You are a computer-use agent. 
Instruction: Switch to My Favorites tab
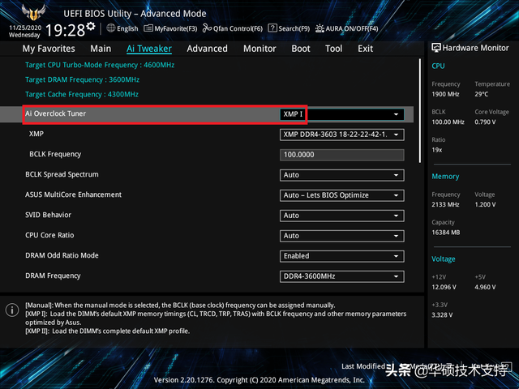coord(49,49)
